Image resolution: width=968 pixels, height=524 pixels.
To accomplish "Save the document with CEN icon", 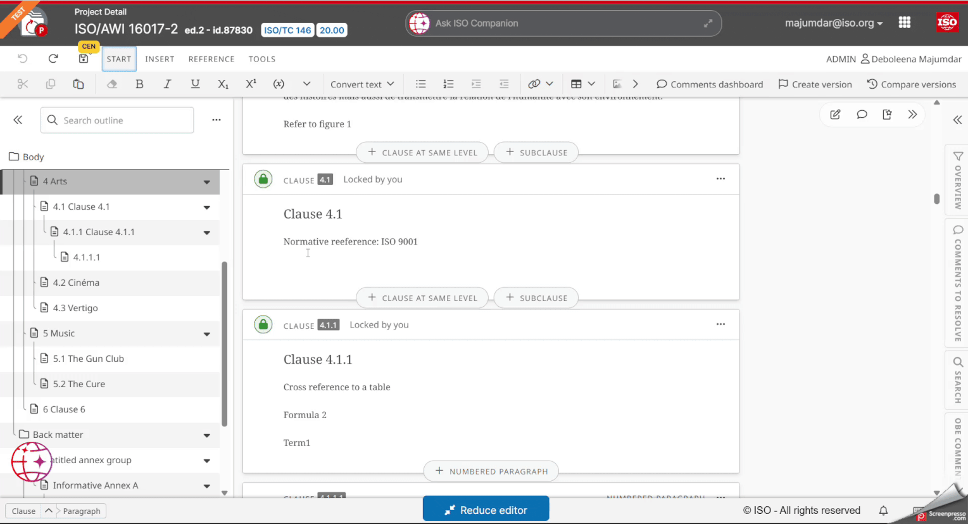I will (x=84, y=59).
